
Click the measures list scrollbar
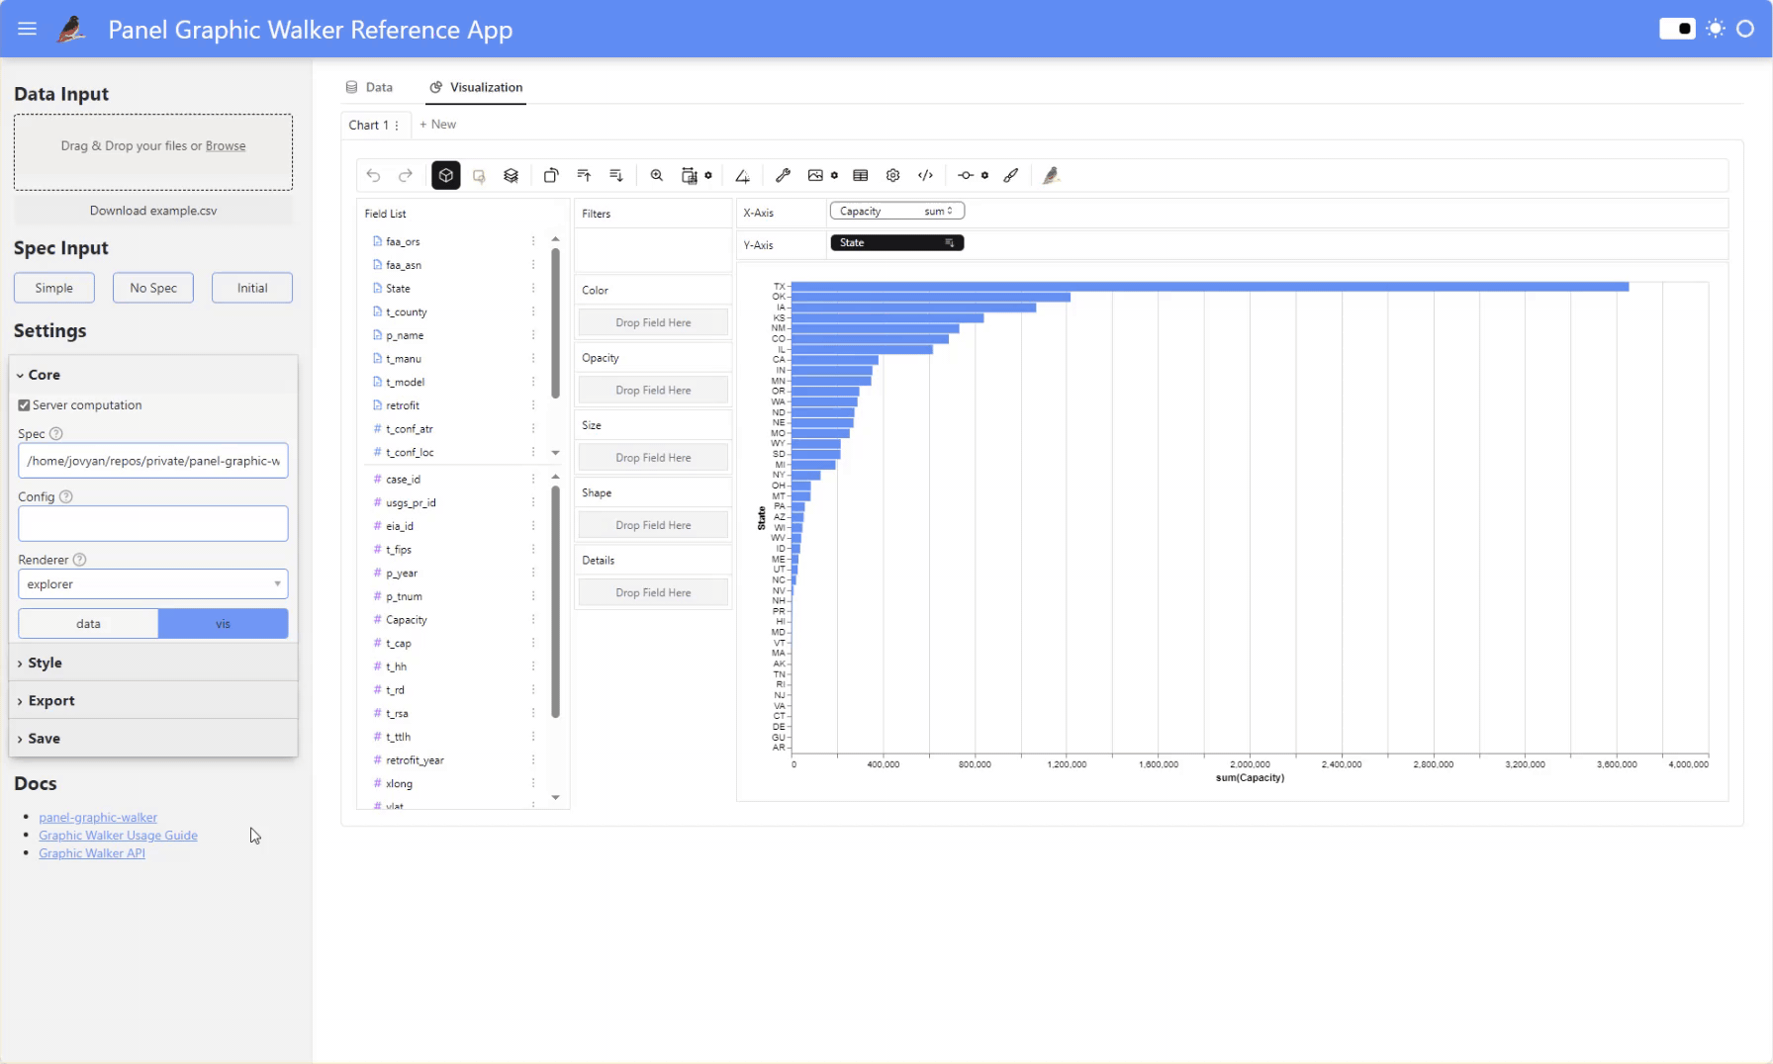555,602
